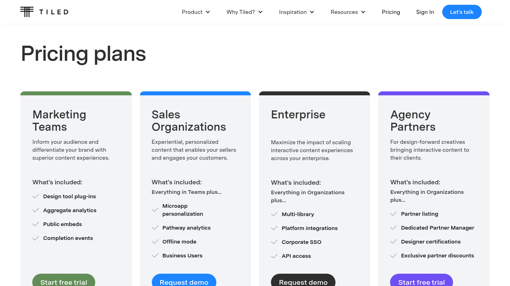Click checkmark beside Completion events

point(36,238)
